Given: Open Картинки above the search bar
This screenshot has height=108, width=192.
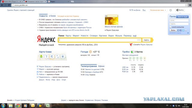Looking at the screenshot, I should 103,36.
